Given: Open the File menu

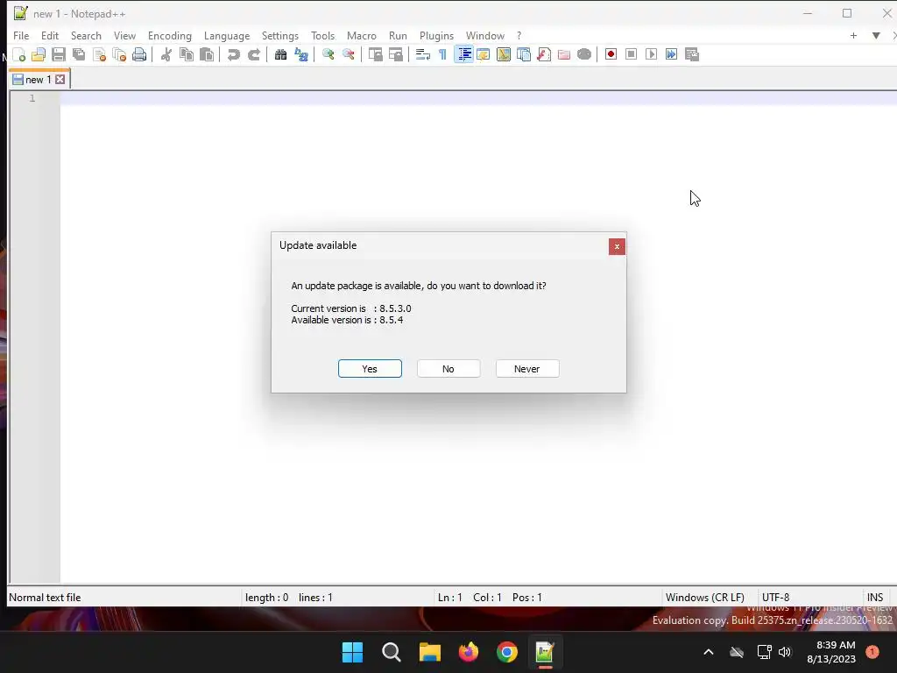Looking at the screenshot, I should [x=21, y=35].
